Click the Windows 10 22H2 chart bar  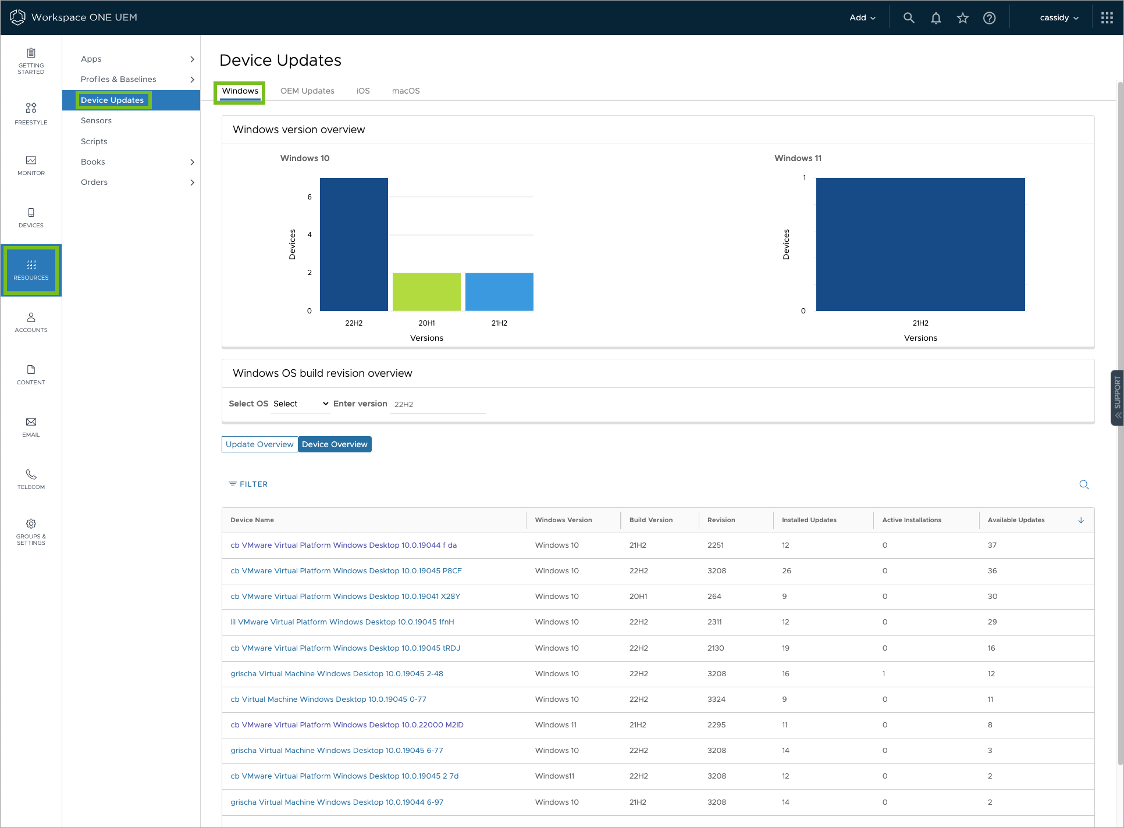click(x=354, y=244)
